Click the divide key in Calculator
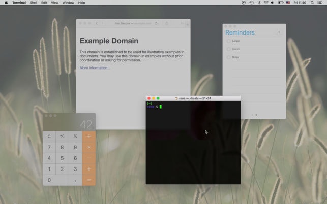This screenshot has width=327, height=204. 89,137
